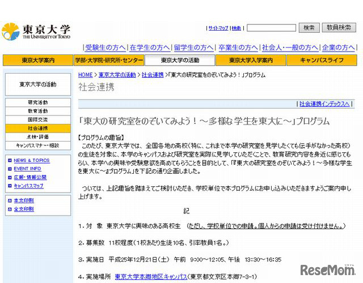Image resolution: width=363 pixels, height=283 pixels.
Task: Select the 東京大学入学案内 navigation tab
Action: tap(251, 61)
